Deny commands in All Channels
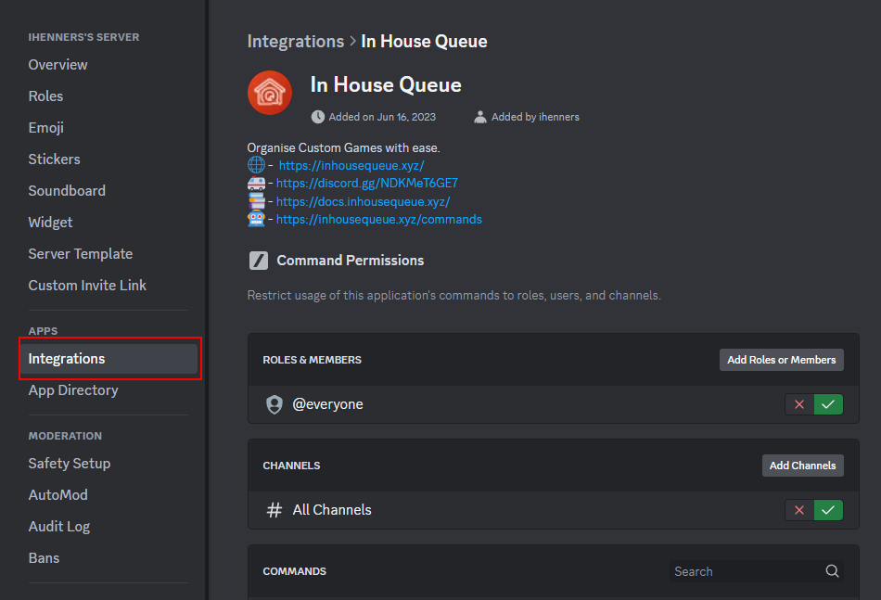Viewport: 881px width, 600px height. point(799,510)
